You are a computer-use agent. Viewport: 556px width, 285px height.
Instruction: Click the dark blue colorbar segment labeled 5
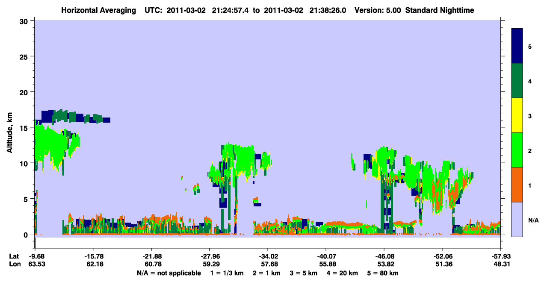[x=517, y=46]
